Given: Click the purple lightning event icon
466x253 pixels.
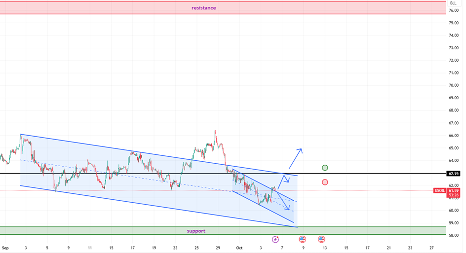Looking at the screenshot, I should pos(275,240).
